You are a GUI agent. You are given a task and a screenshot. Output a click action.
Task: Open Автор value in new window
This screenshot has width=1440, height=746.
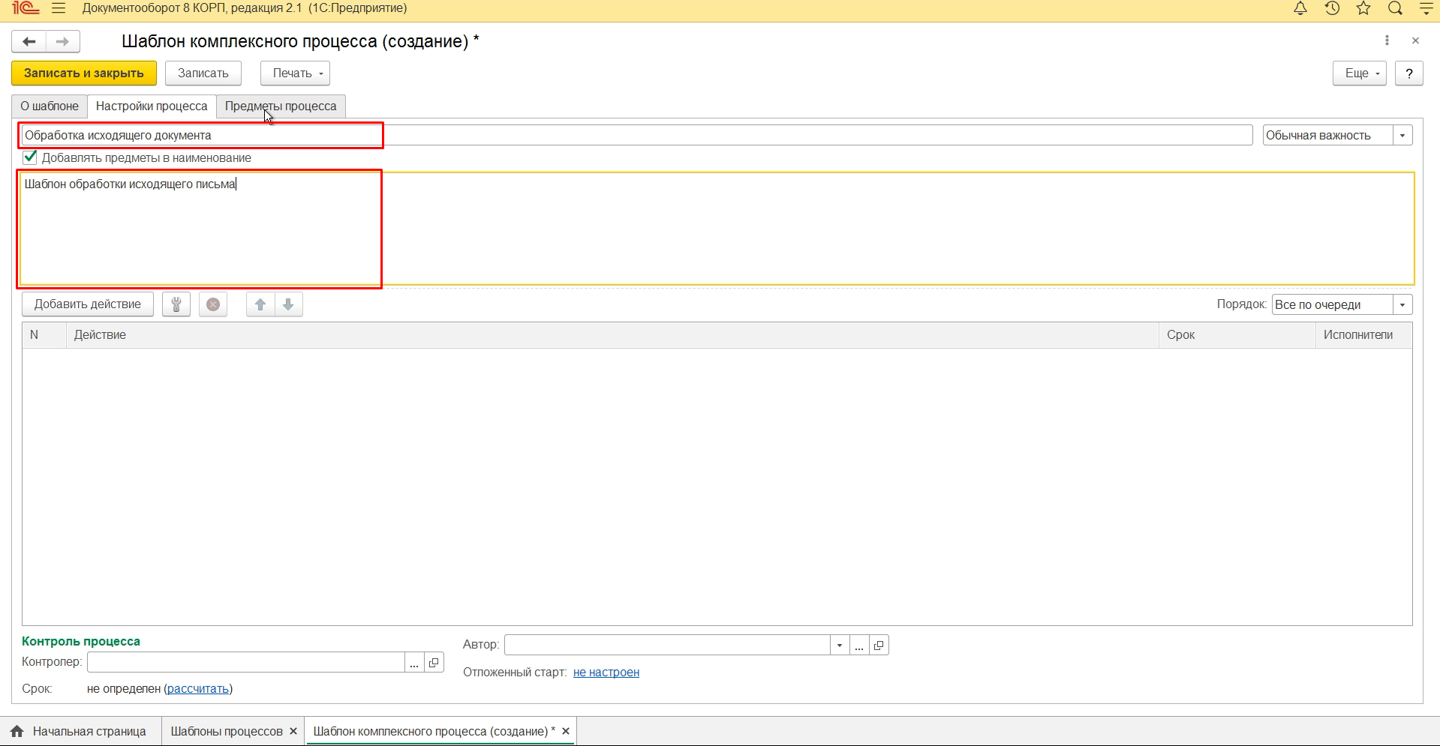(879, 646)
